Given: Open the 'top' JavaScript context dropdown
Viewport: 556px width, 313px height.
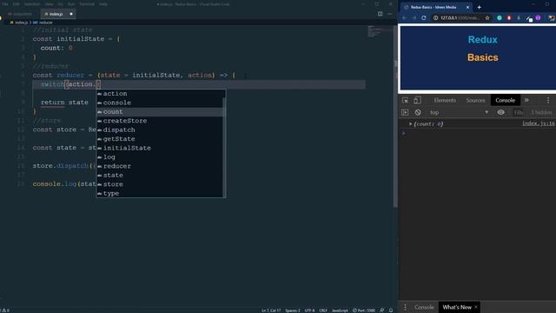Looking at the screenshot, I should (459, 112).
